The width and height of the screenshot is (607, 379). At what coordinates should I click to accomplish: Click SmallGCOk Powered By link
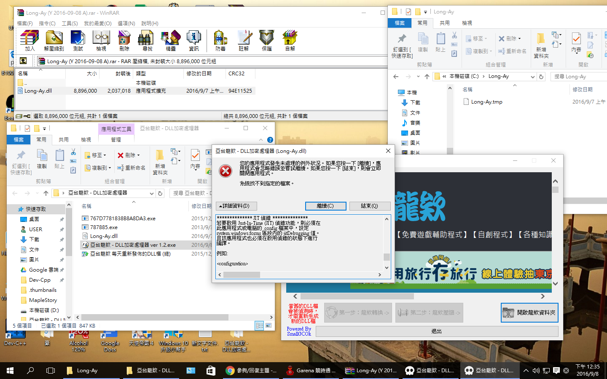click(x=299, y=331)
